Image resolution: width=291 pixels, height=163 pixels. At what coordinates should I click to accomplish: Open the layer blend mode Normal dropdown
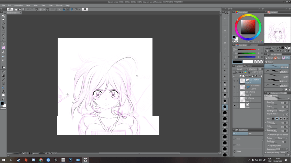(x=240, y=69)
